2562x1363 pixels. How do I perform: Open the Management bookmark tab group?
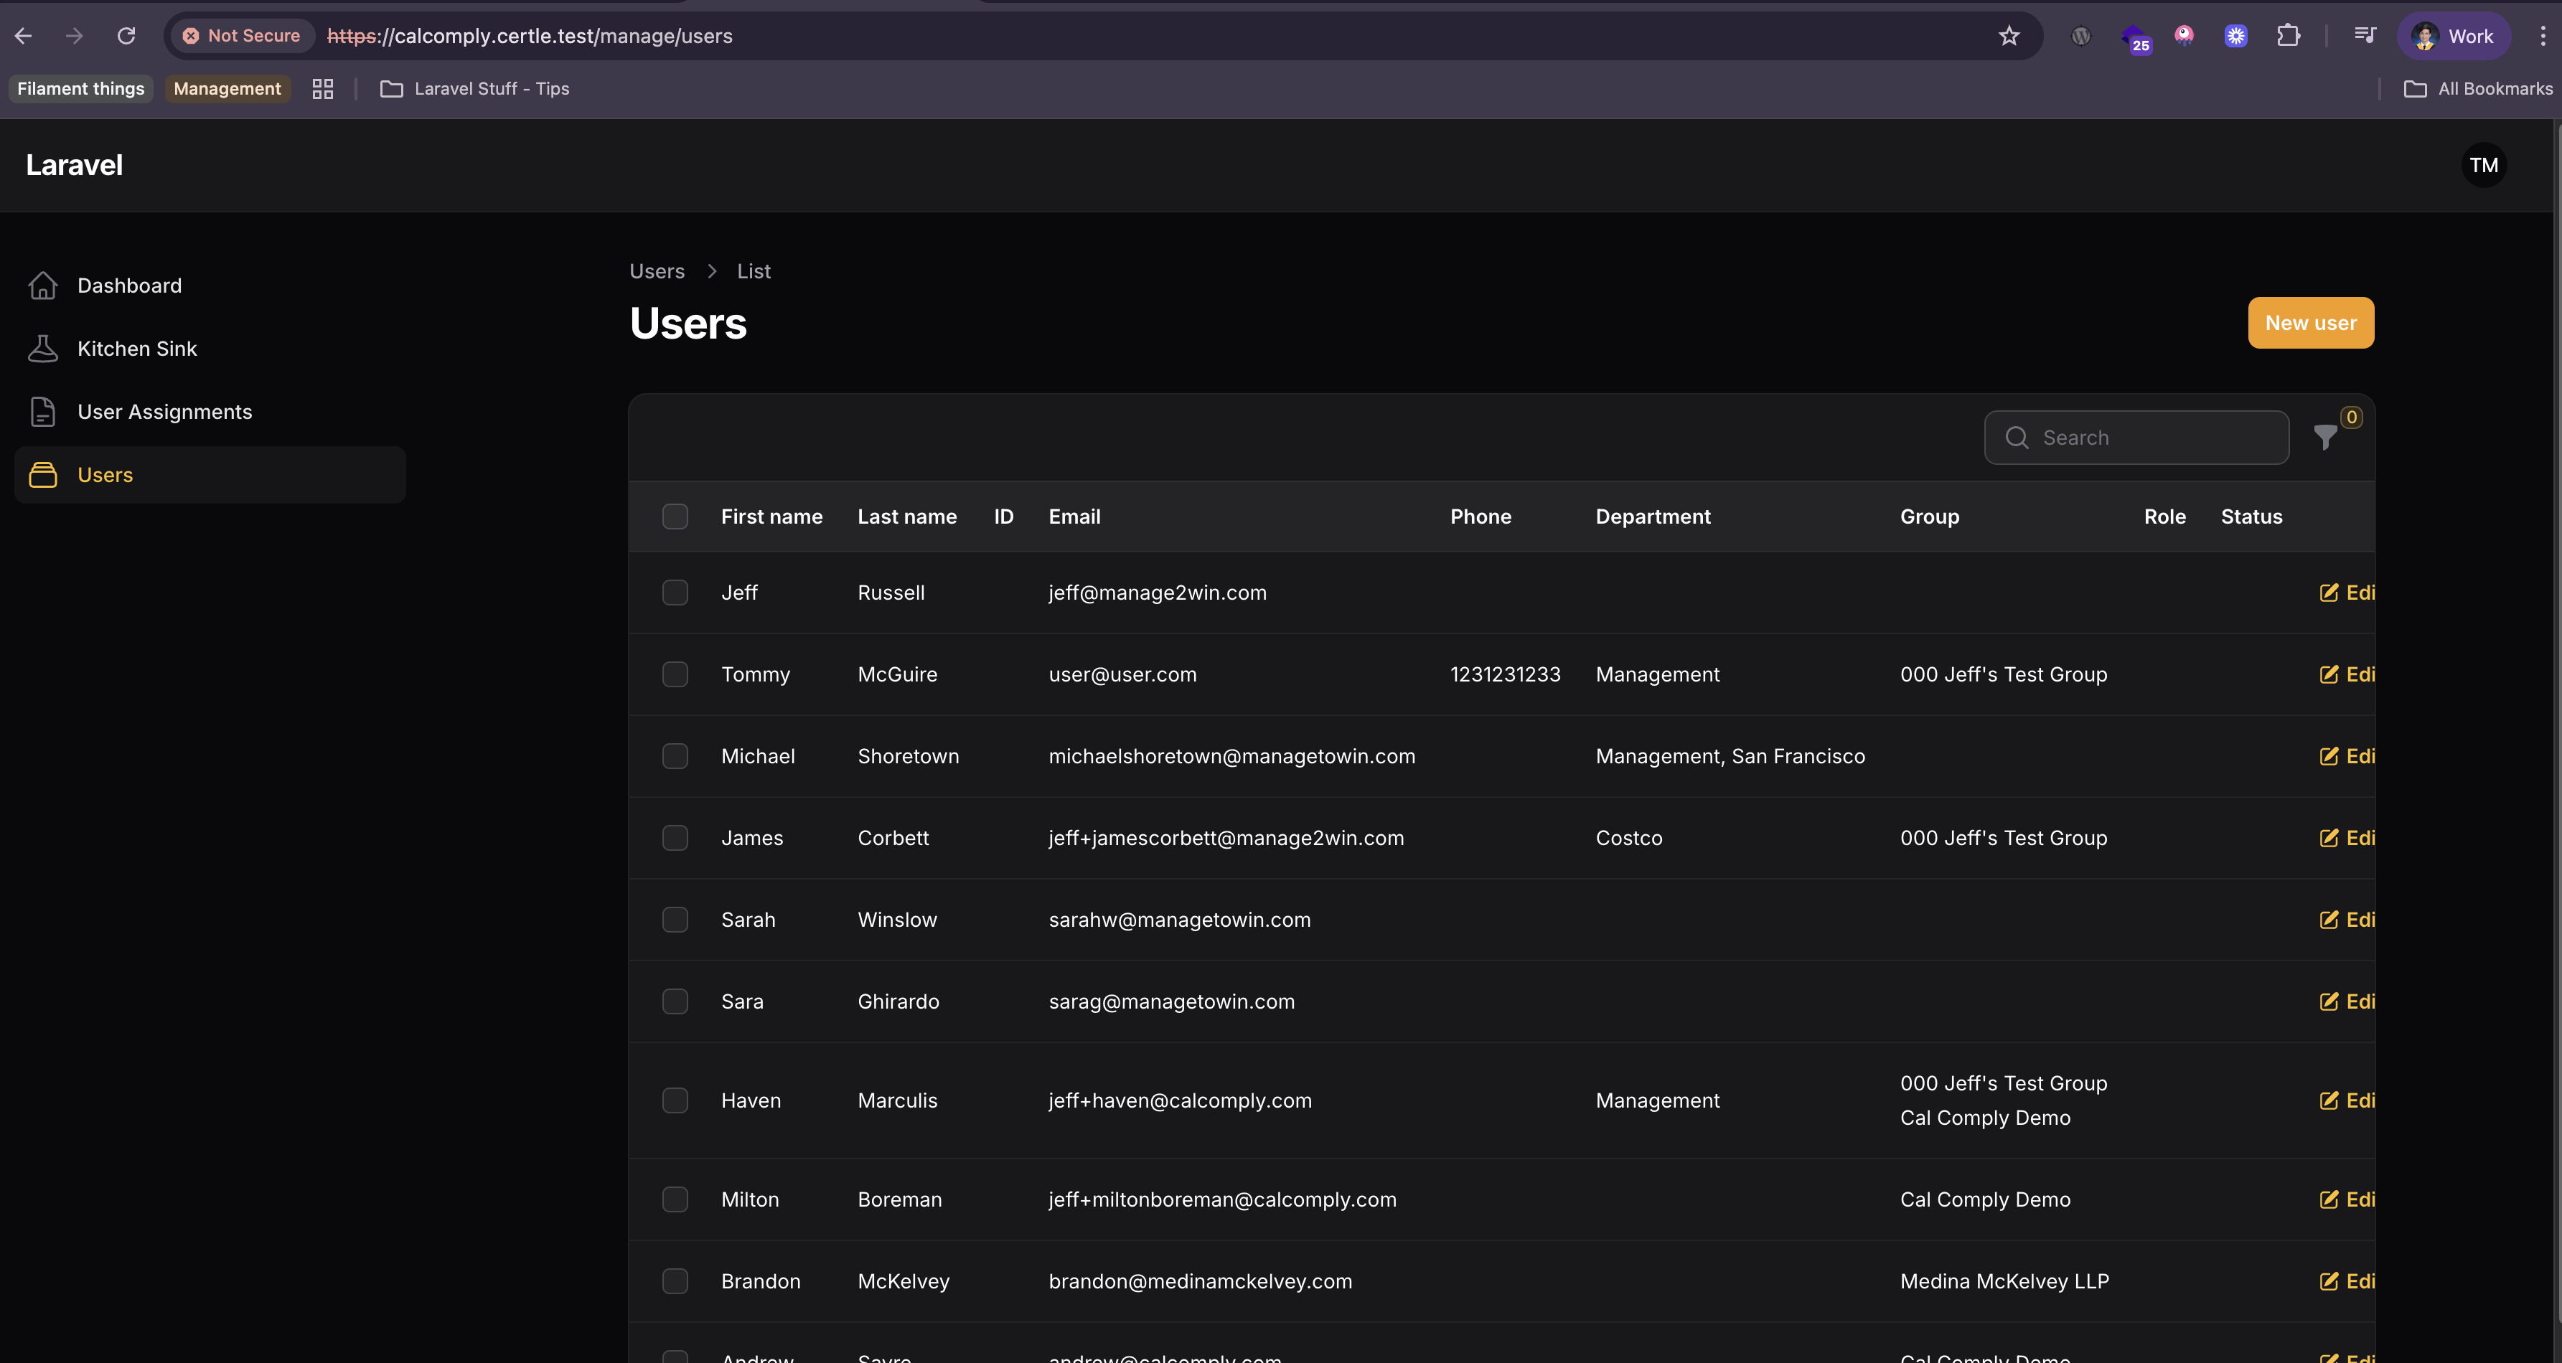(227, 88)
